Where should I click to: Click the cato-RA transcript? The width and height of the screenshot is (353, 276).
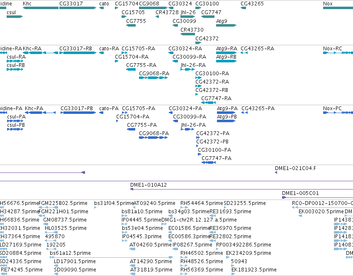102,53
